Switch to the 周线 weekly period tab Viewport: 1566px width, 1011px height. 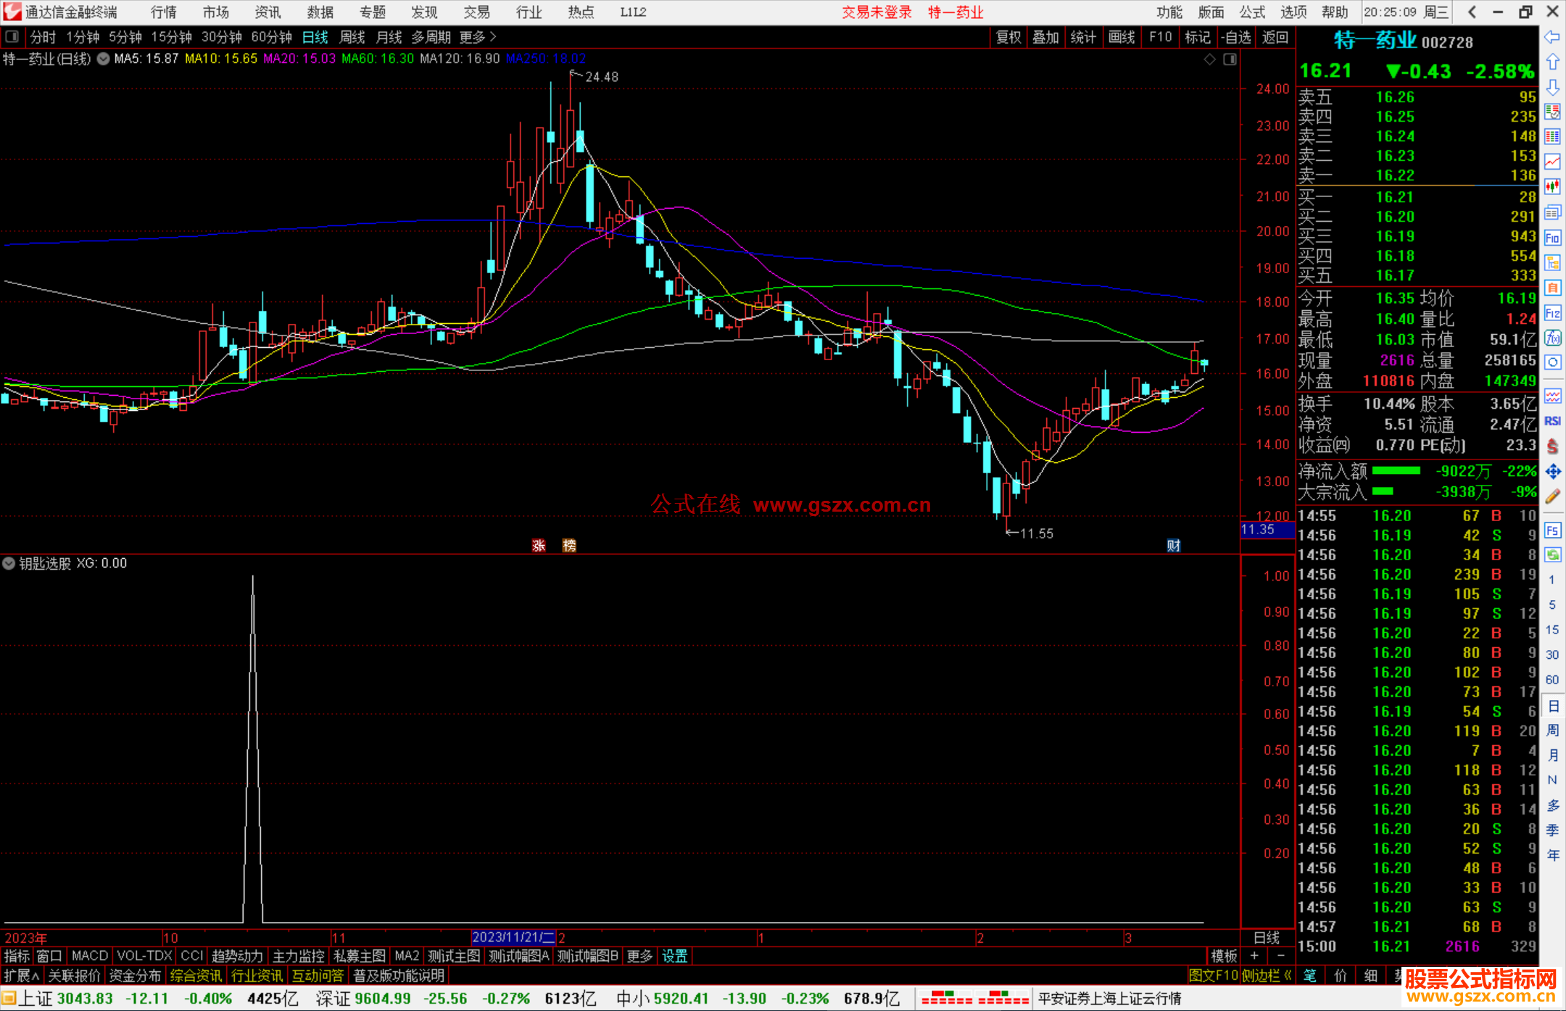352,37
